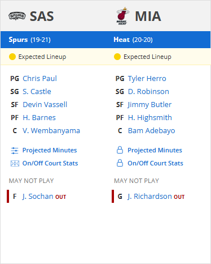Image resolution: width=211 pixels, height=264 pixels.
Task: Click the Spurs team logo
Action: 17,16
